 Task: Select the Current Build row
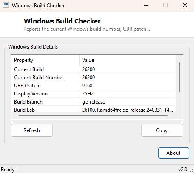pos(94,69)
